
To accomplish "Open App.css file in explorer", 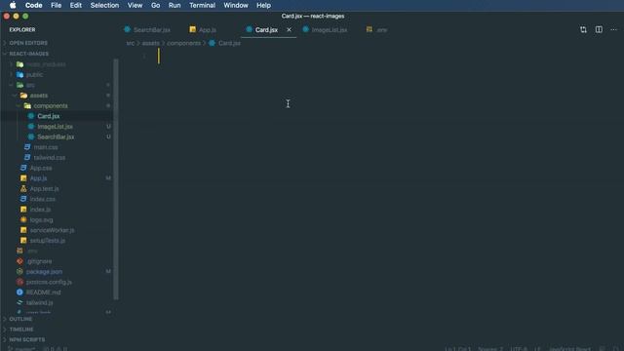I will coord(41,168).
